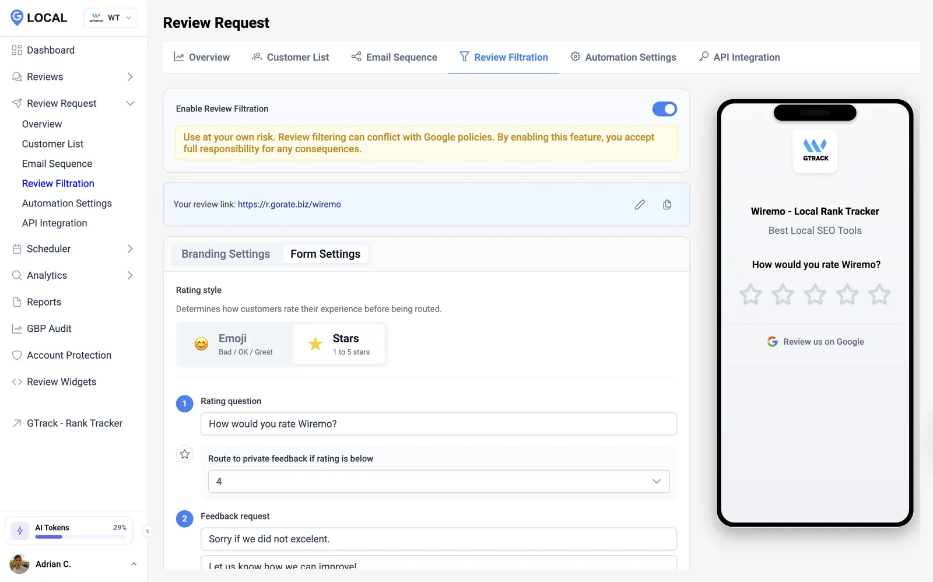Image resolution: width=933 pixels, height=582 pixels.
Task: Click the fifth star in phone preview
Action: [x=879, y=294]
